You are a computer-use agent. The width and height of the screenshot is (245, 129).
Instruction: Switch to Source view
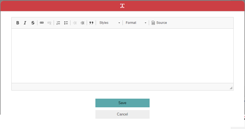click(159, 23)
